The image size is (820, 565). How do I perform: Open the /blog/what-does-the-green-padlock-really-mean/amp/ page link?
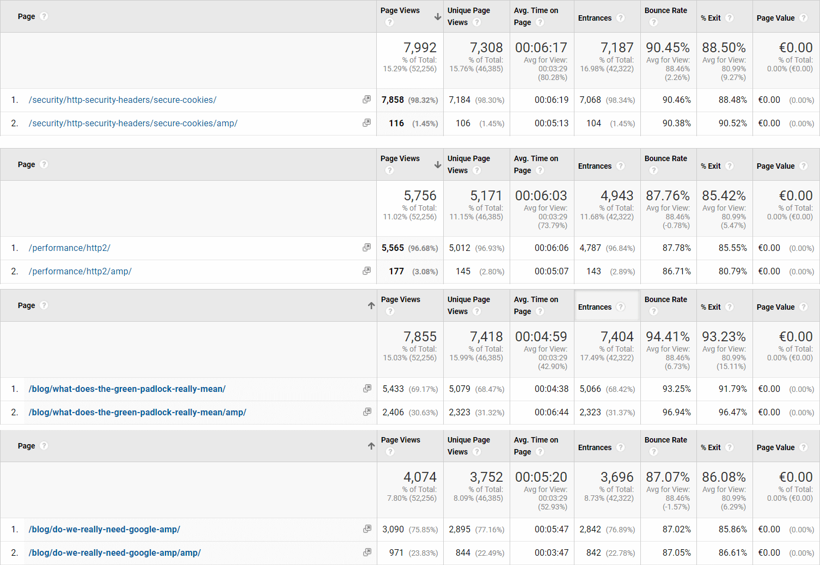137,413
